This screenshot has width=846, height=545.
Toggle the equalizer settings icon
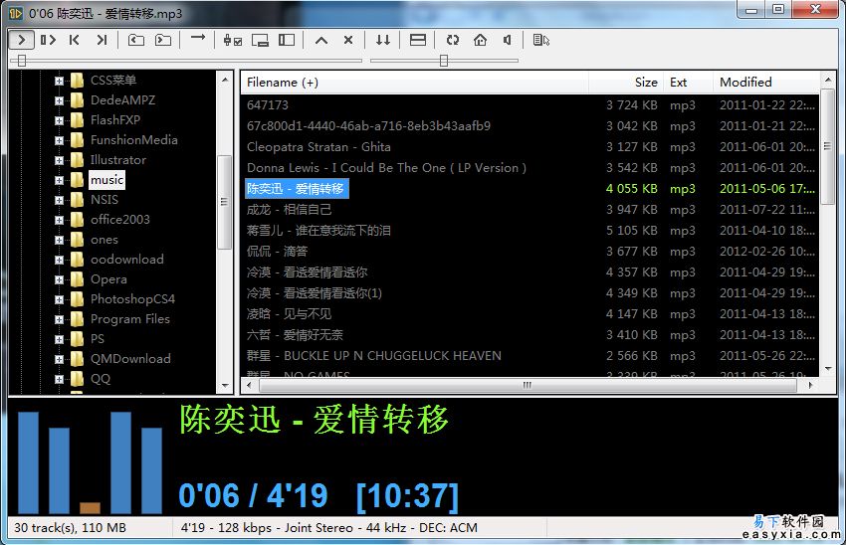(x=233, y=40)
